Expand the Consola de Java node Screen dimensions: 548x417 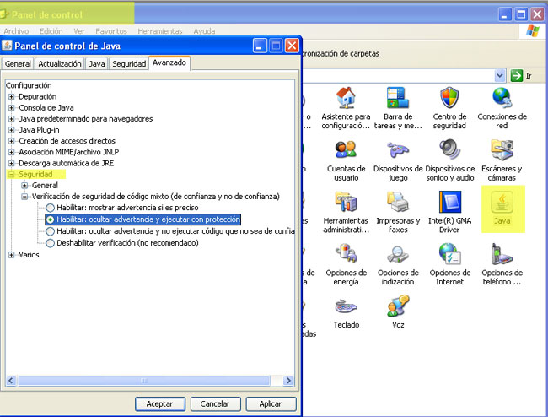[12, 108]
